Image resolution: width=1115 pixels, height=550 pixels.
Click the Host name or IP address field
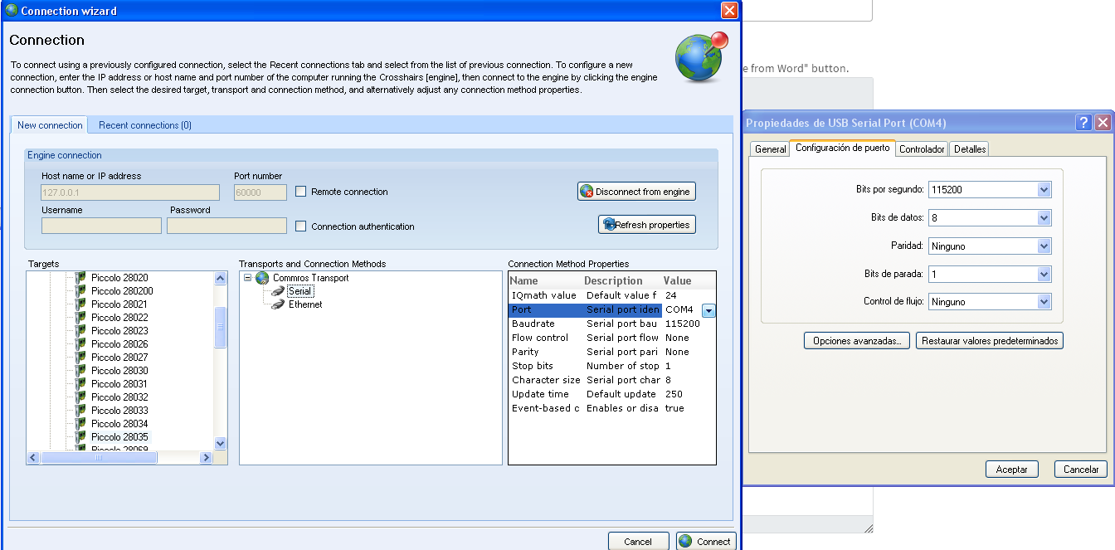pyautogui.click(x=129, y=192)
